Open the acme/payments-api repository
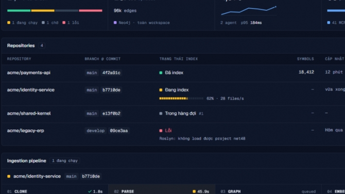345x194 pixels. [x=29, y=73]
